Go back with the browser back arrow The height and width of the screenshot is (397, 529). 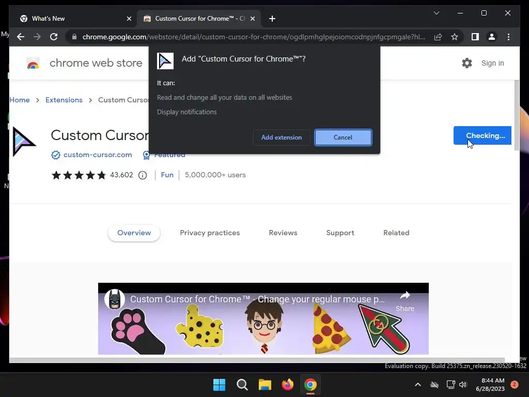coord(21,37)
